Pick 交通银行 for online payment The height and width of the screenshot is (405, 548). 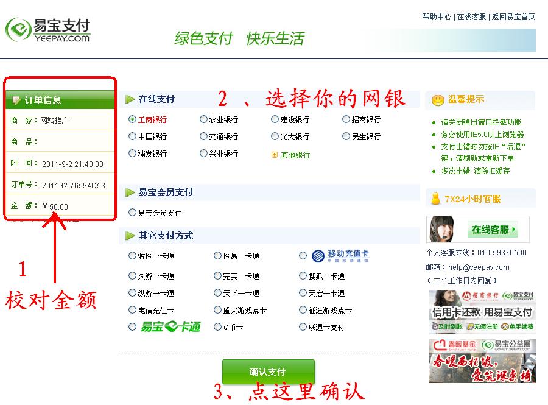(x=203, y=136)
